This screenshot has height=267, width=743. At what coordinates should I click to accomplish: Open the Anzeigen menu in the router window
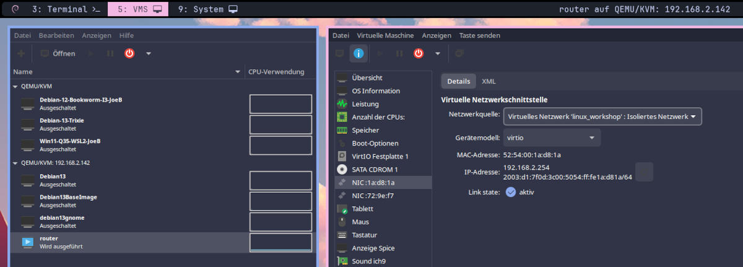[437, 35]
